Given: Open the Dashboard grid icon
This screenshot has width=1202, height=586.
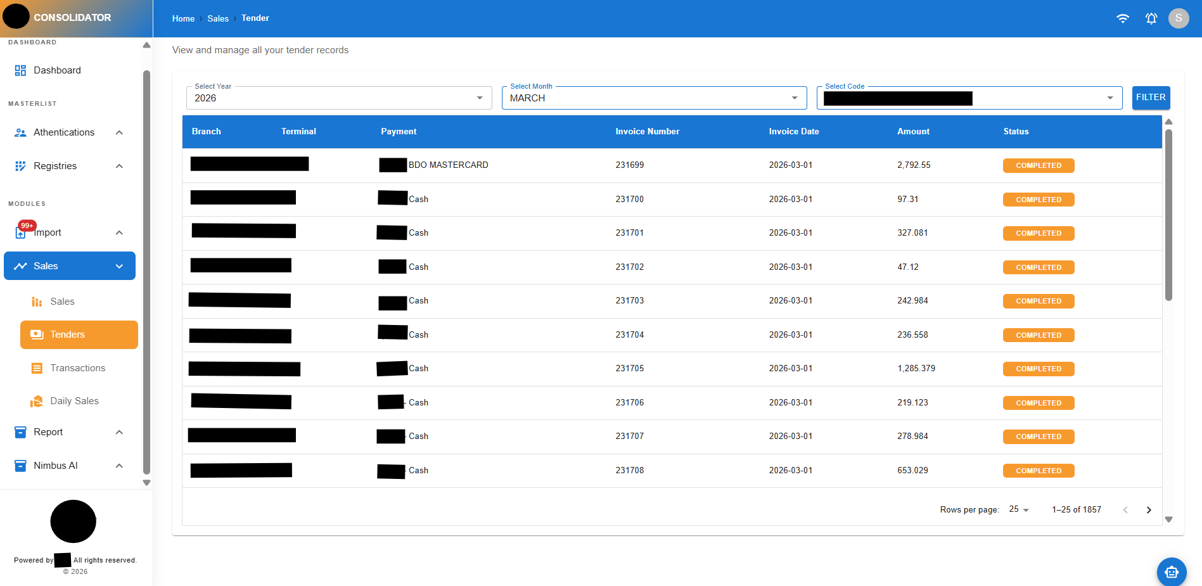Looking at the screenshot, I should [20, 70].
